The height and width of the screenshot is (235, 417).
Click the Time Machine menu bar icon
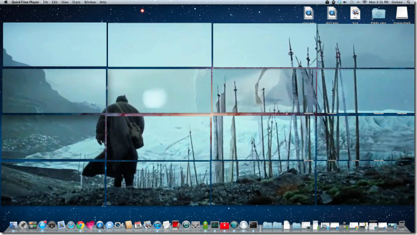coord(352,2)
